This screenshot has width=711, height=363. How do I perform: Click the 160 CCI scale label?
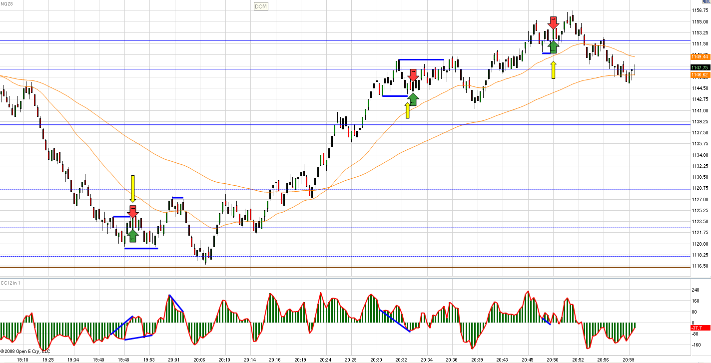695,301
